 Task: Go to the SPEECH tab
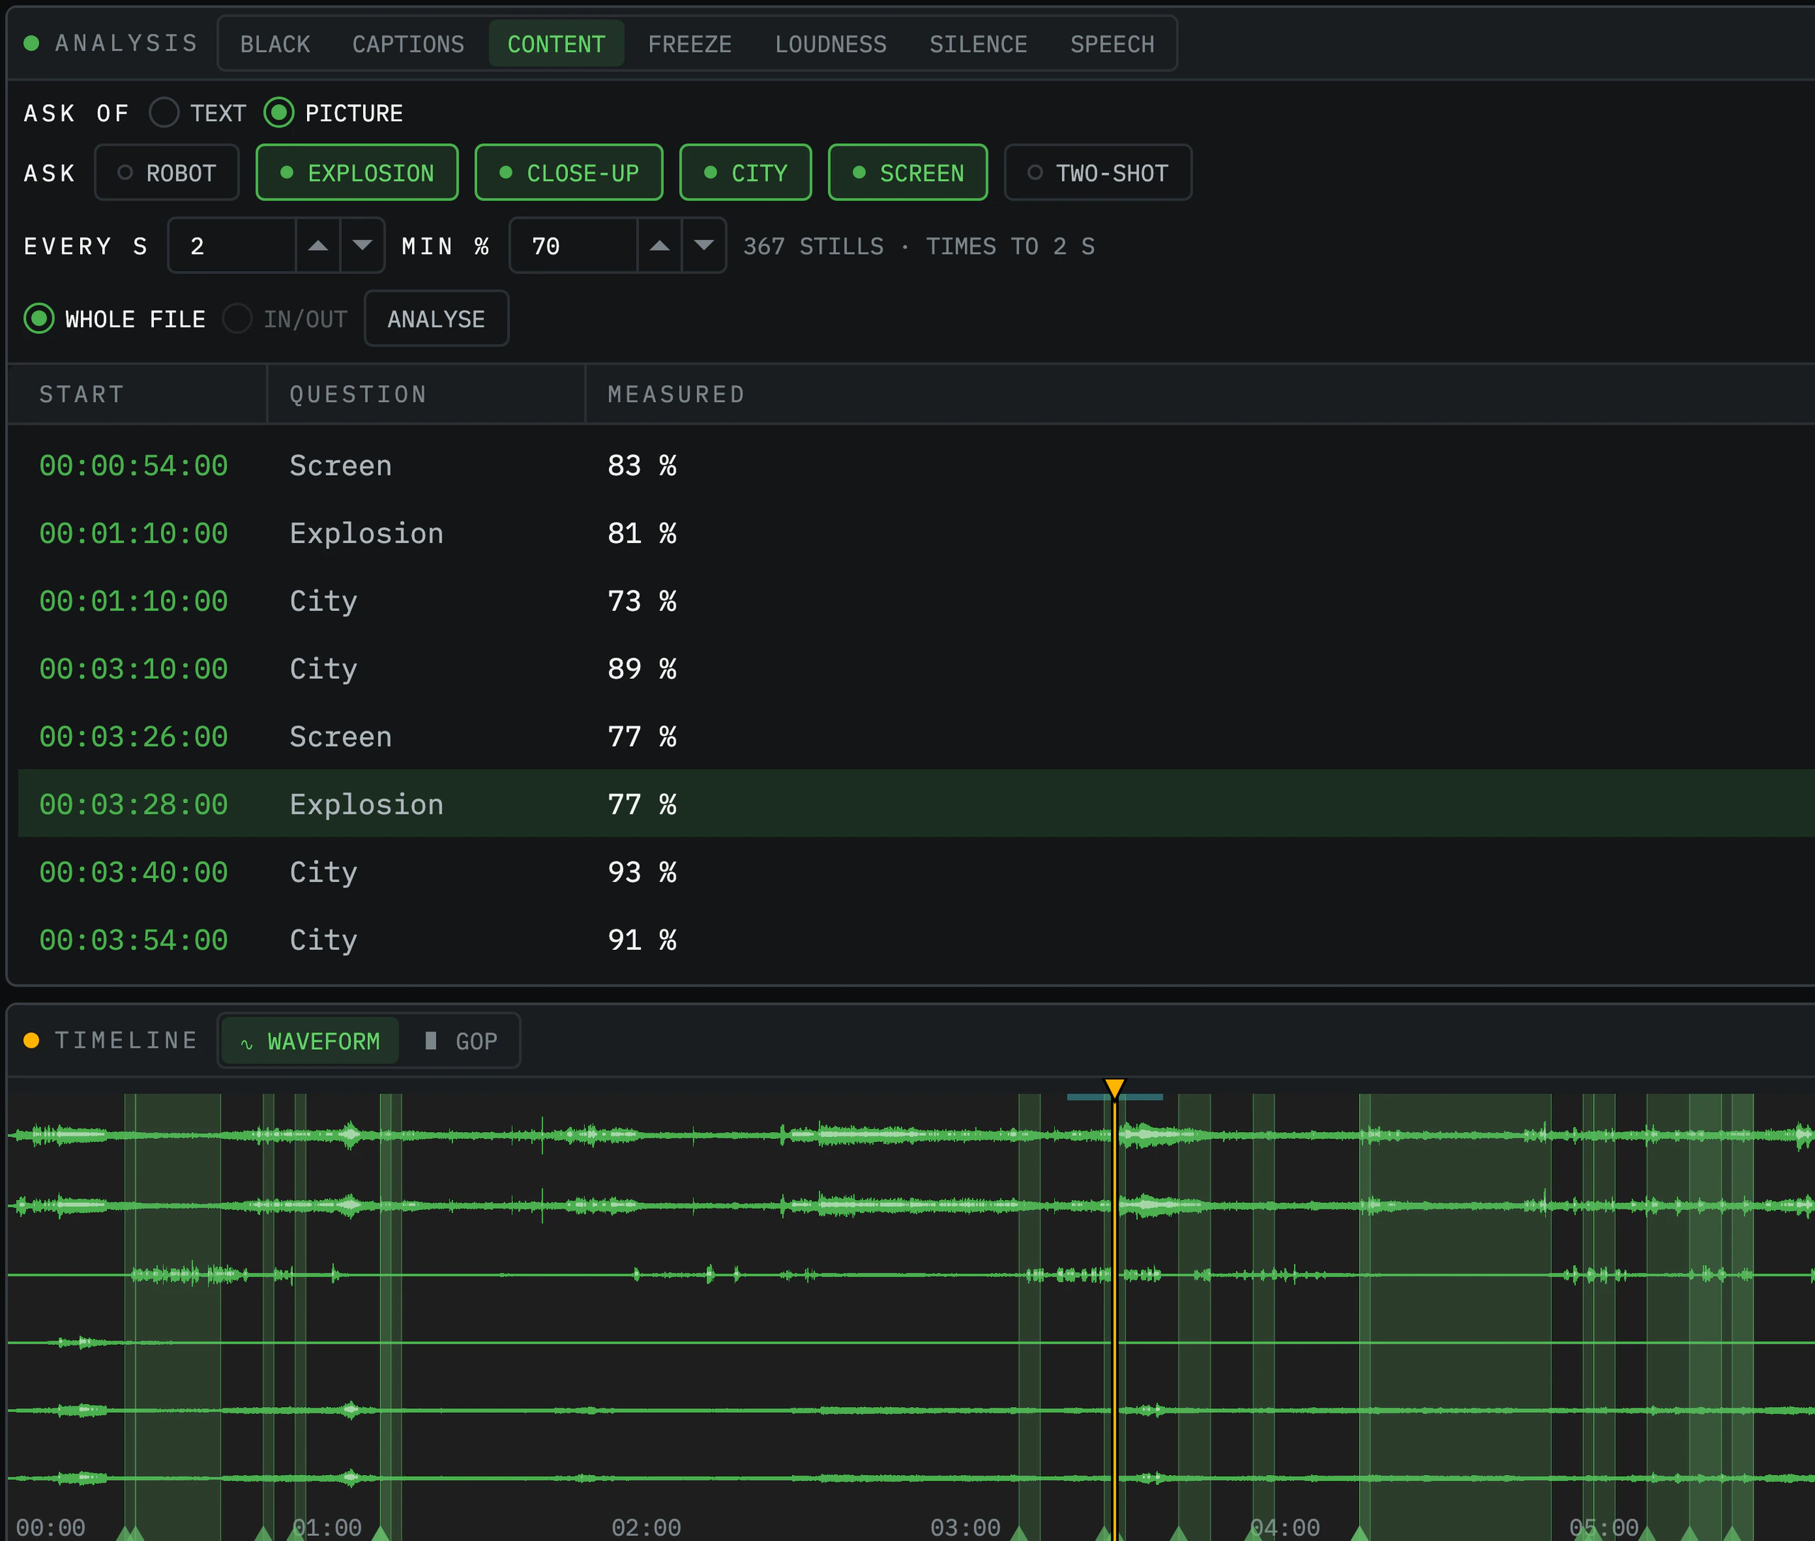click(1112, 44)
